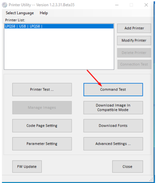
Task: Open Download Image In Compatible Mode
Action: (113, 108)
